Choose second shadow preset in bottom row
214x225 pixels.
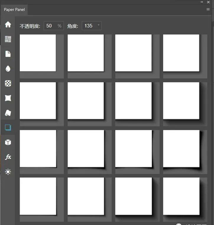(x=90, y=199)
